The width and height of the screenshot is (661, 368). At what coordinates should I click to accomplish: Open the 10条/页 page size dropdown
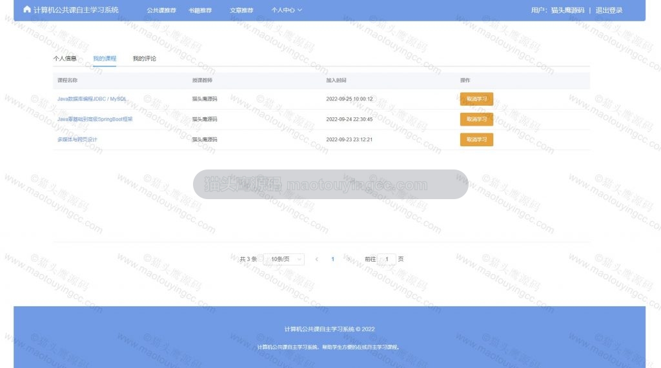coord(284,259)
